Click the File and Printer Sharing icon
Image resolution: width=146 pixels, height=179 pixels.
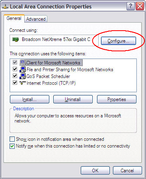(x=23, y=69)
